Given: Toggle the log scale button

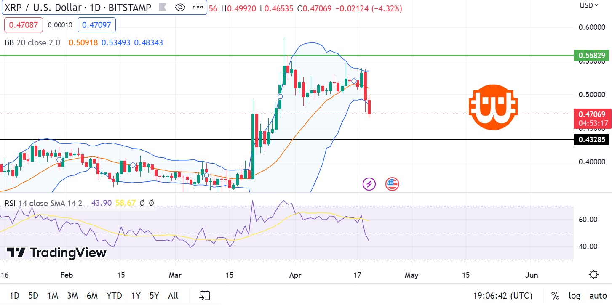Looking at the screenshot, I should coord(574,296).
